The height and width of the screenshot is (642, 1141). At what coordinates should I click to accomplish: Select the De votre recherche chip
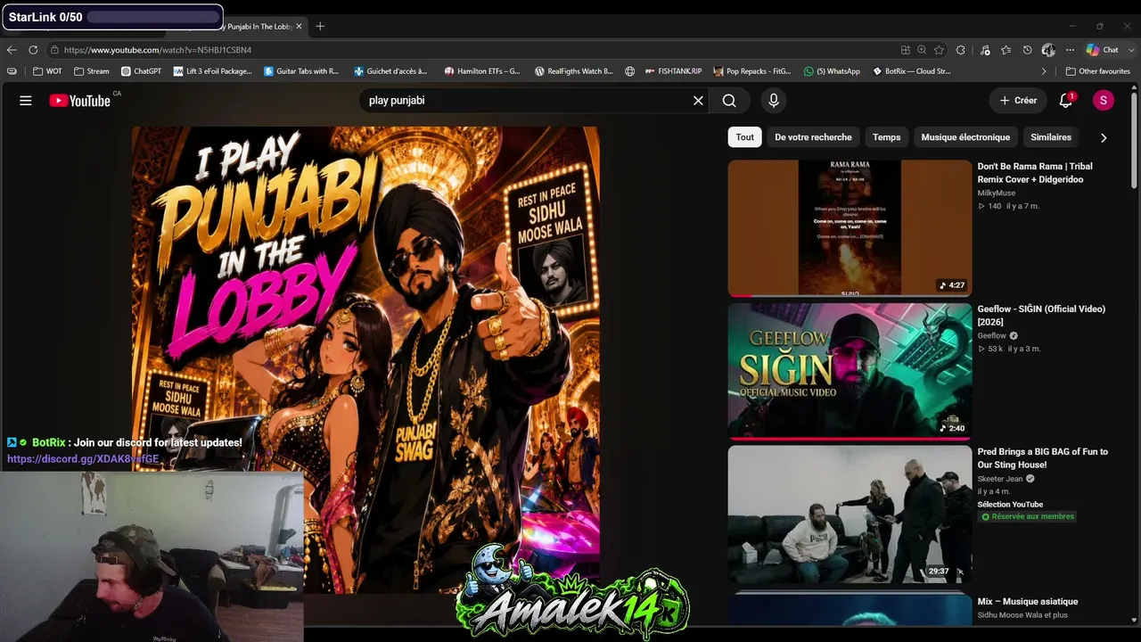click(x=813, y=137)
